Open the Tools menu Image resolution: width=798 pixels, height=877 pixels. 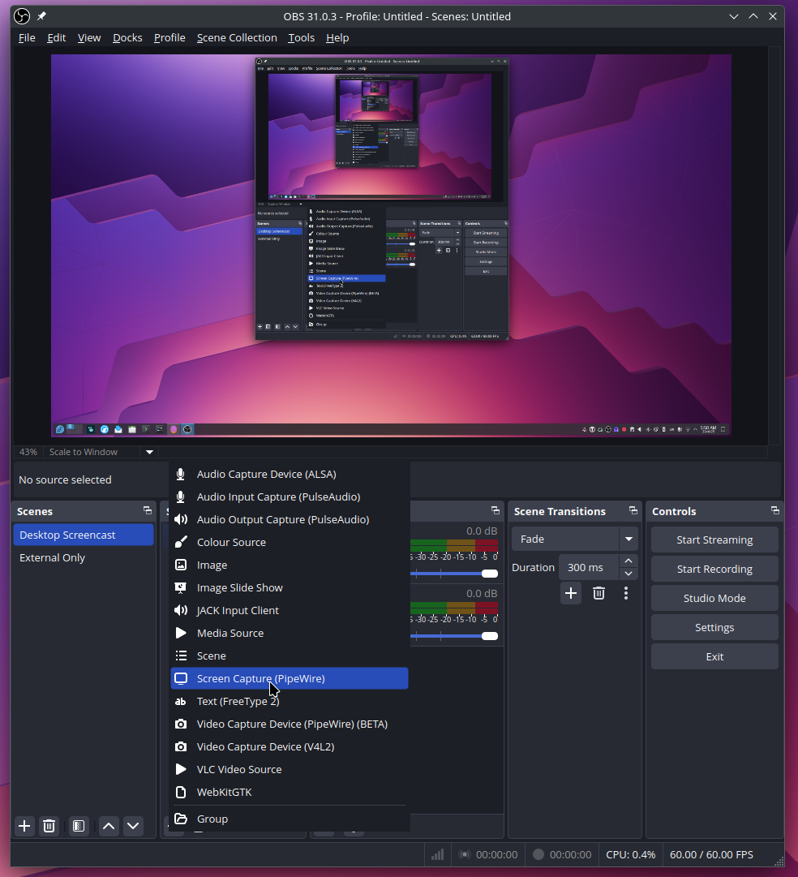[x=302, y=37]
